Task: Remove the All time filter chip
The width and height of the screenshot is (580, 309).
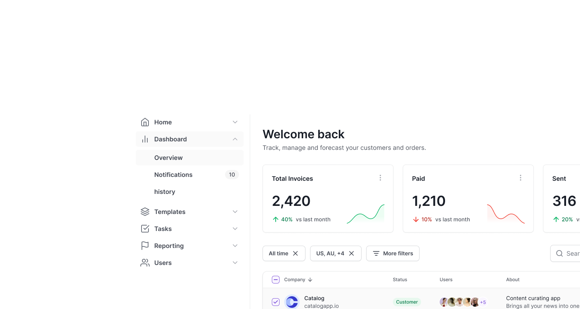Action: tap(295, 253)
